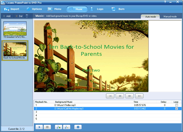Screen dimensions: 183x132
Task: Stop background music playback
Action: tap(47, 127)
